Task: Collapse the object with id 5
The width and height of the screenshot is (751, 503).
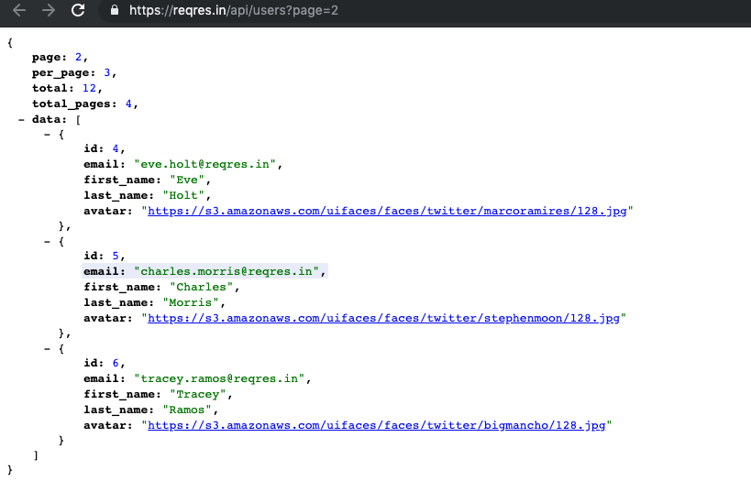Action: click(x=47, y=242)
